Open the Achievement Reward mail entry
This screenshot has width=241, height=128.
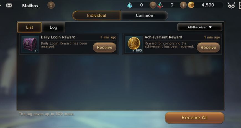(x=172, y=44)
